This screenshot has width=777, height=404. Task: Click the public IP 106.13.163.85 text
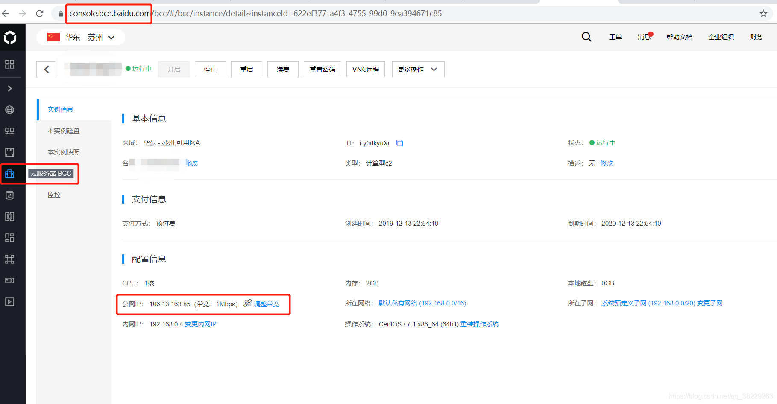[x=170, y=304]
